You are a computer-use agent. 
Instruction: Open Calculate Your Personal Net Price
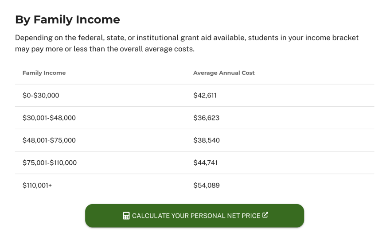tap(195, 216)
